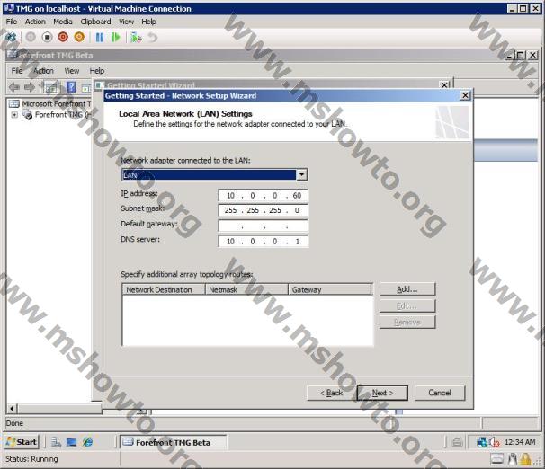Open the View menu of Virtual Machine Connection
545x469 pixels.
pyautogui.click(x=126, y=22)
